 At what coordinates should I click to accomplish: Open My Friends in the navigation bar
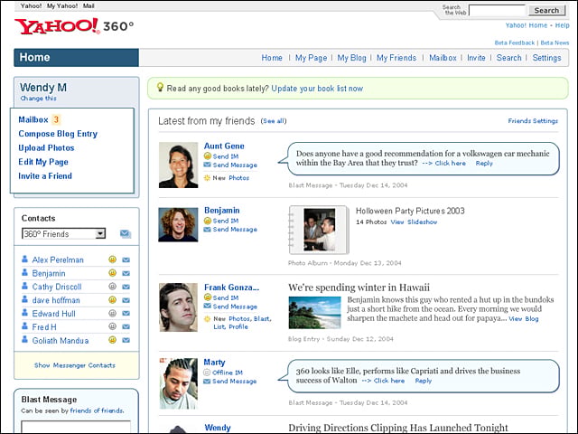[x=396, y=58]
